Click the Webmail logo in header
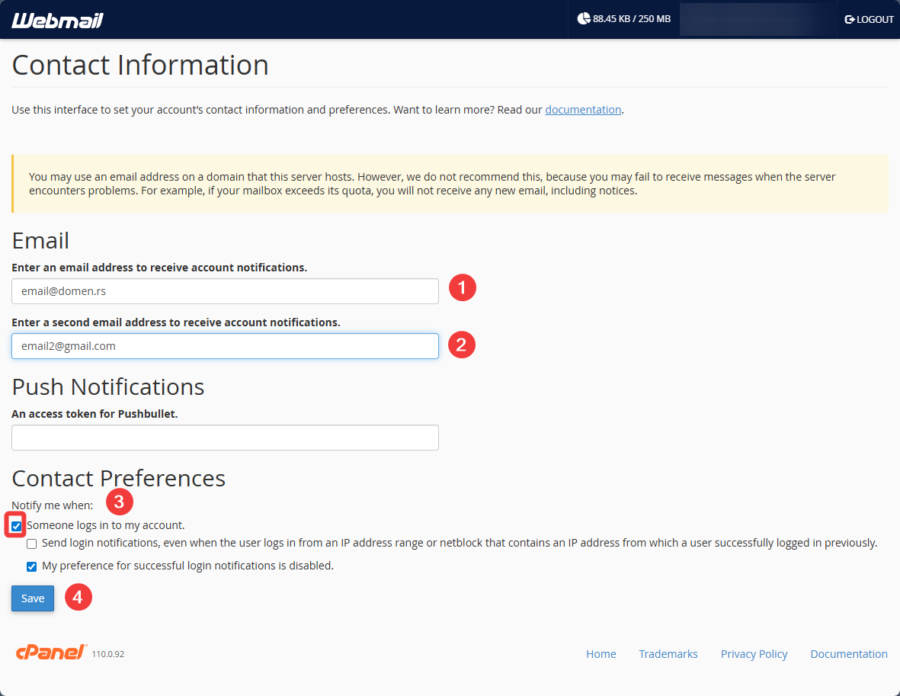The image size is (900, 696). pos(57,20)
